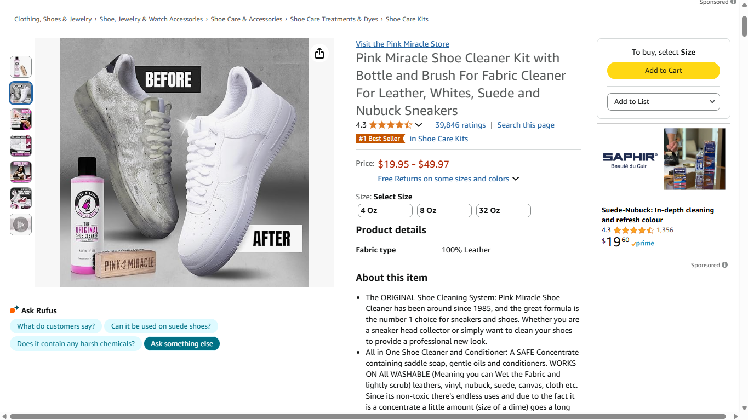
Task: Choose the 8 Oz size option
Action: [x=444, y=210]
